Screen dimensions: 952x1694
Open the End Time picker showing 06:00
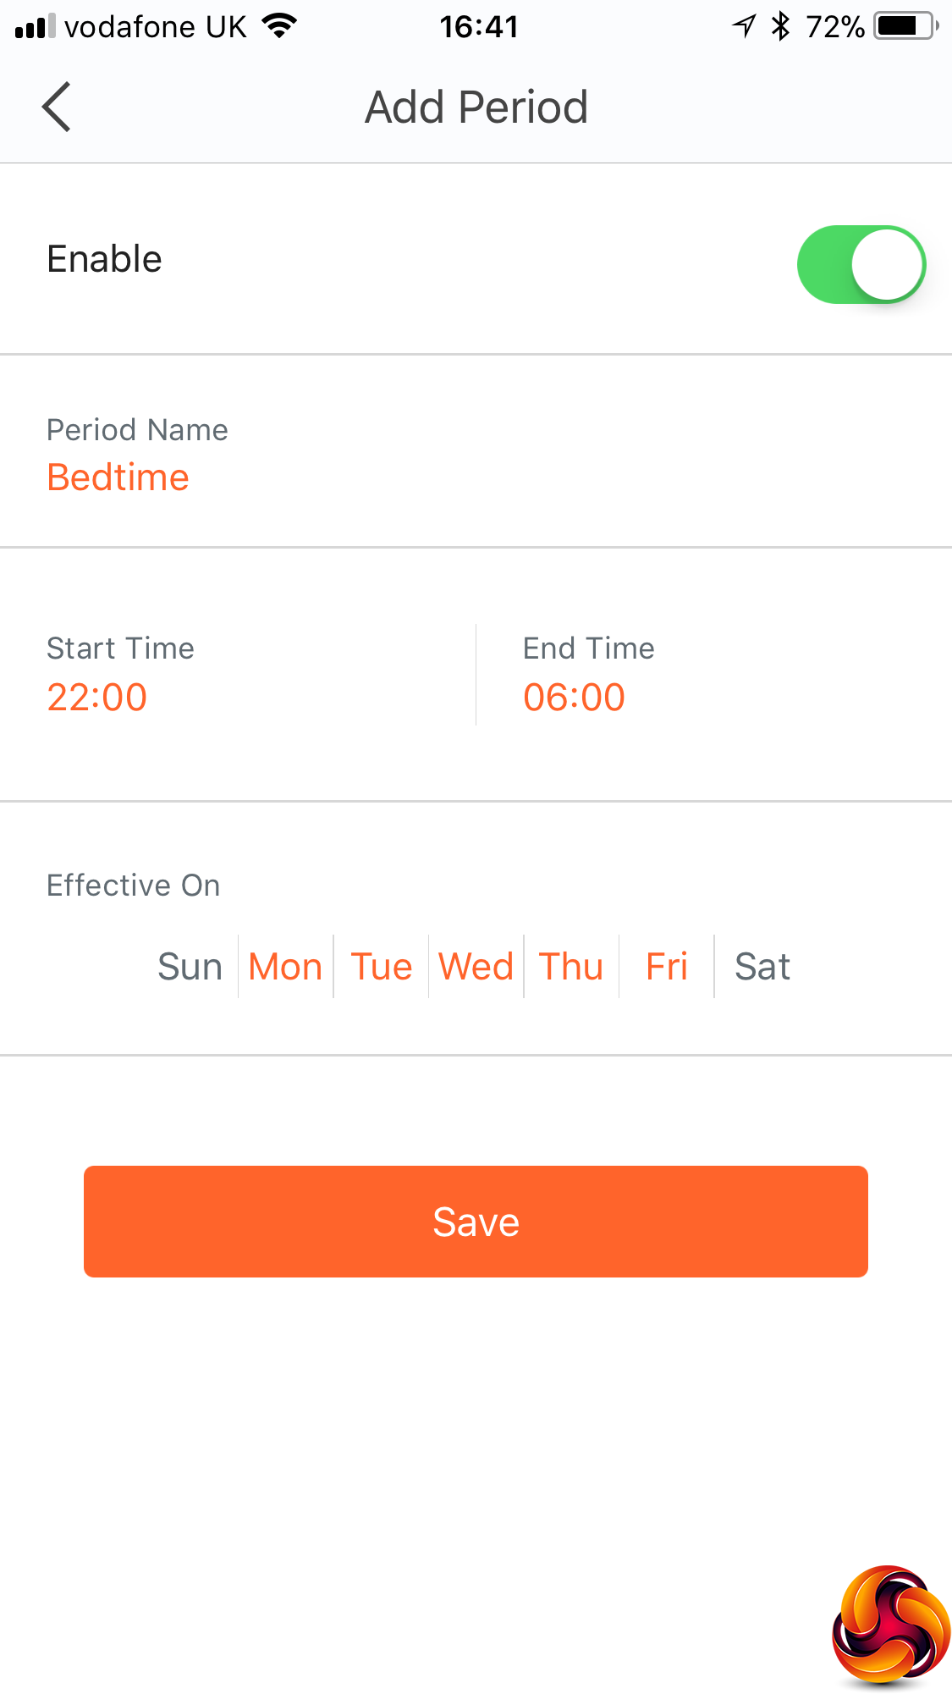tap(574, 697)
